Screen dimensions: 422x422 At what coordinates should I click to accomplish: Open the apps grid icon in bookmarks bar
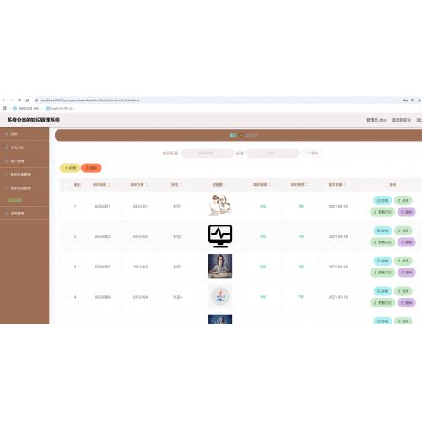point(4,108)
